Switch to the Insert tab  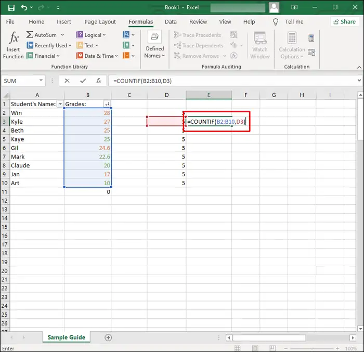pyautogui.click(x=63, y=22)
